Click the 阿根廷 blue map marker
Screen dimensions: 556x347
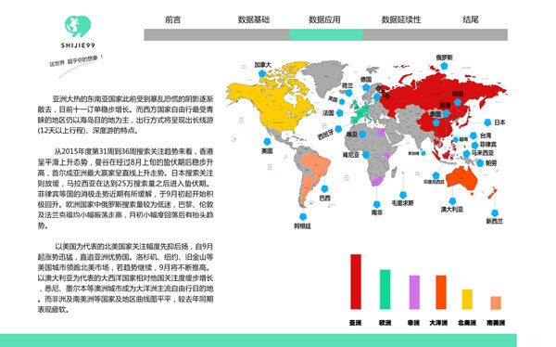[x=303, y=217]
